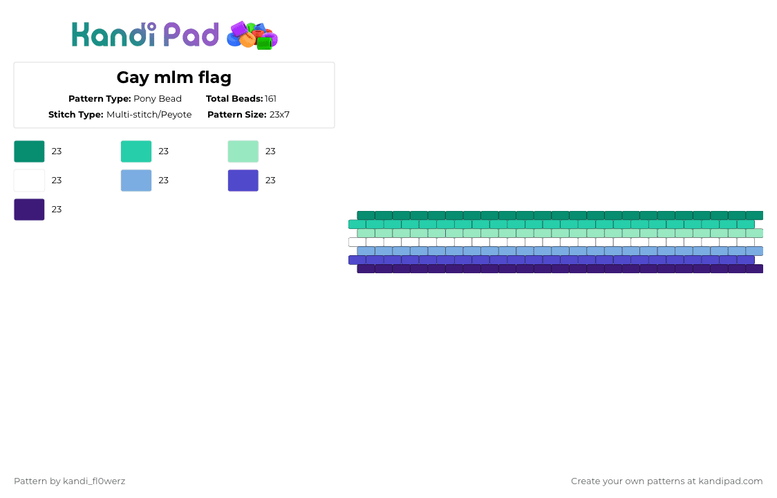
Task: Click the turquoise bead row
Action: tap(552, 224)
